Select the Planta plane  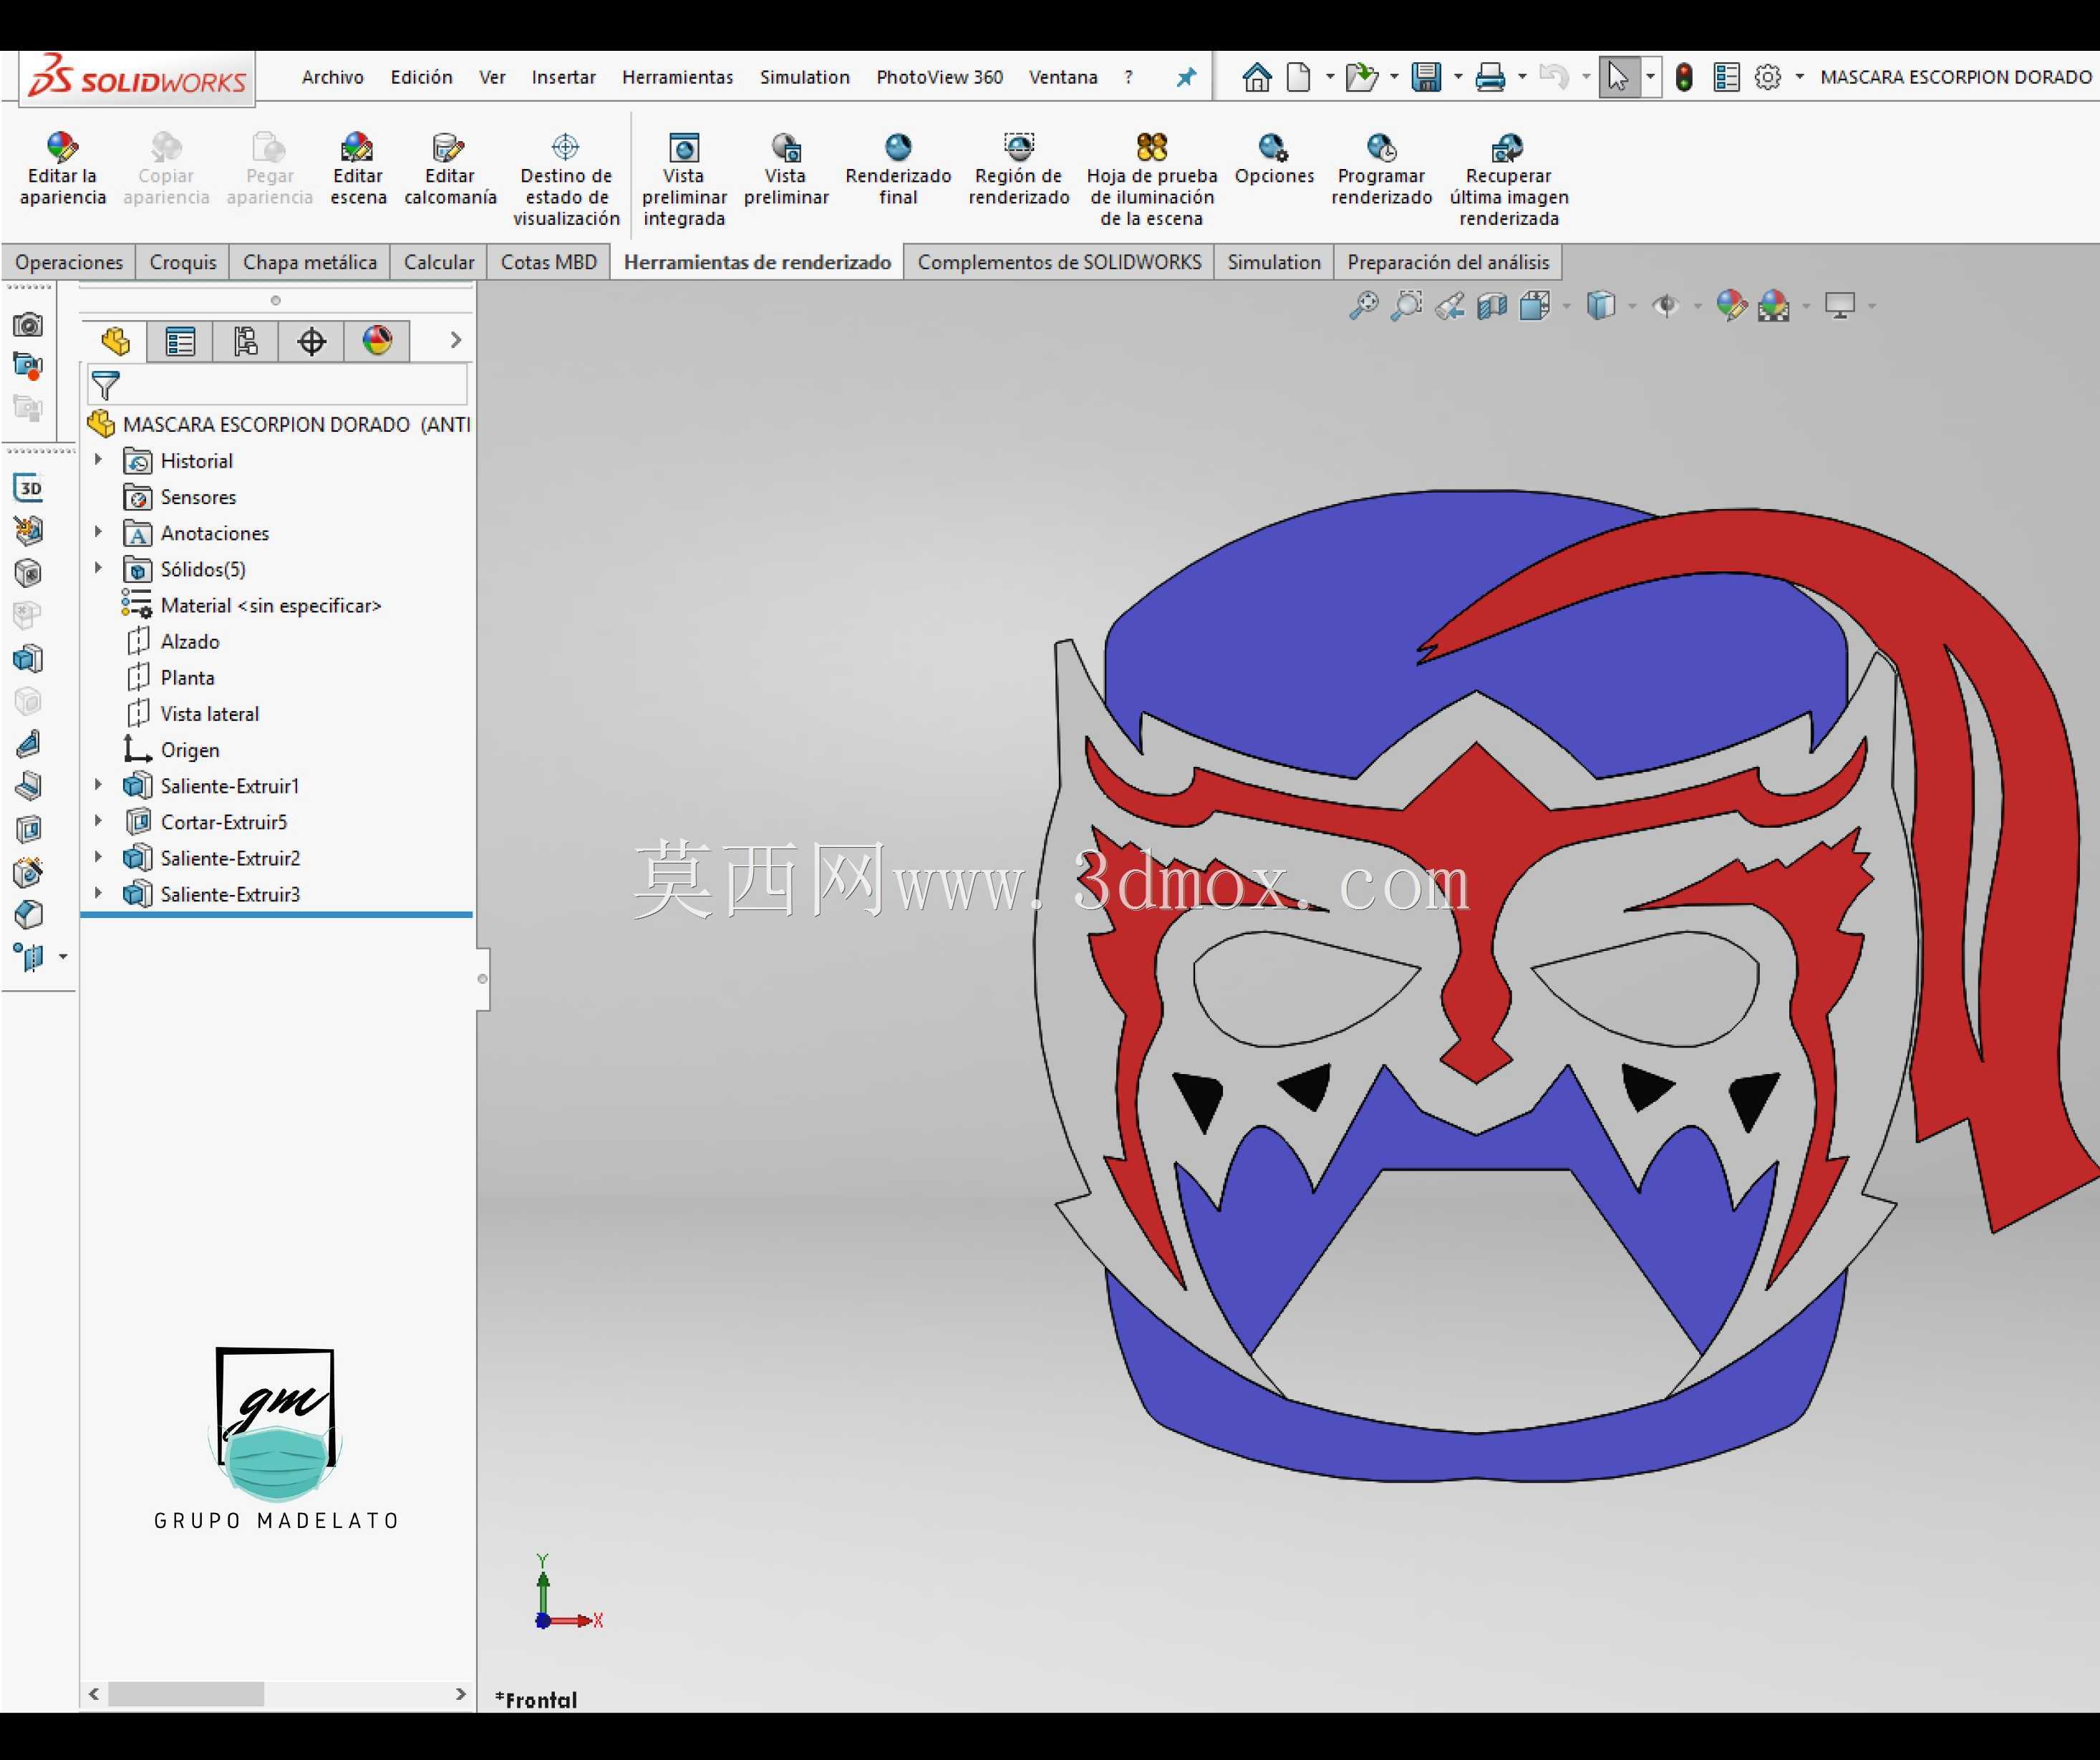[187, 677]
